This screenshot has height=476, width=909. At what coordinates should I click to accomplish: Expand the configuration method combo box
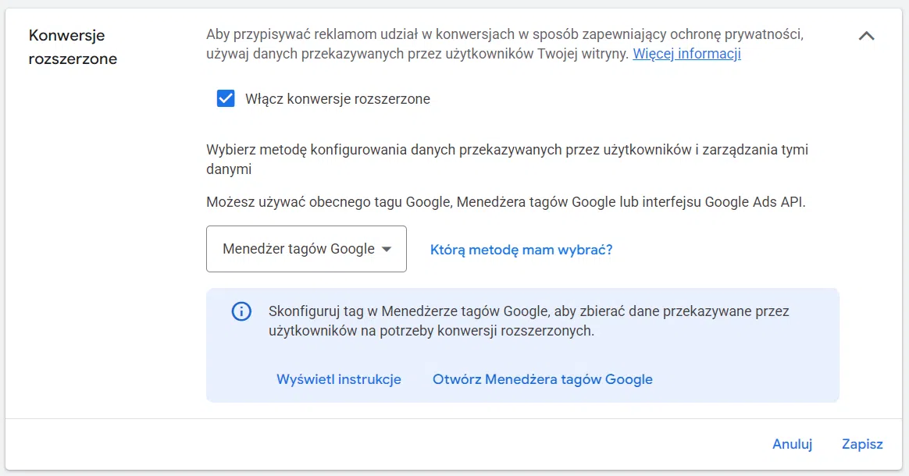point(306,248)
